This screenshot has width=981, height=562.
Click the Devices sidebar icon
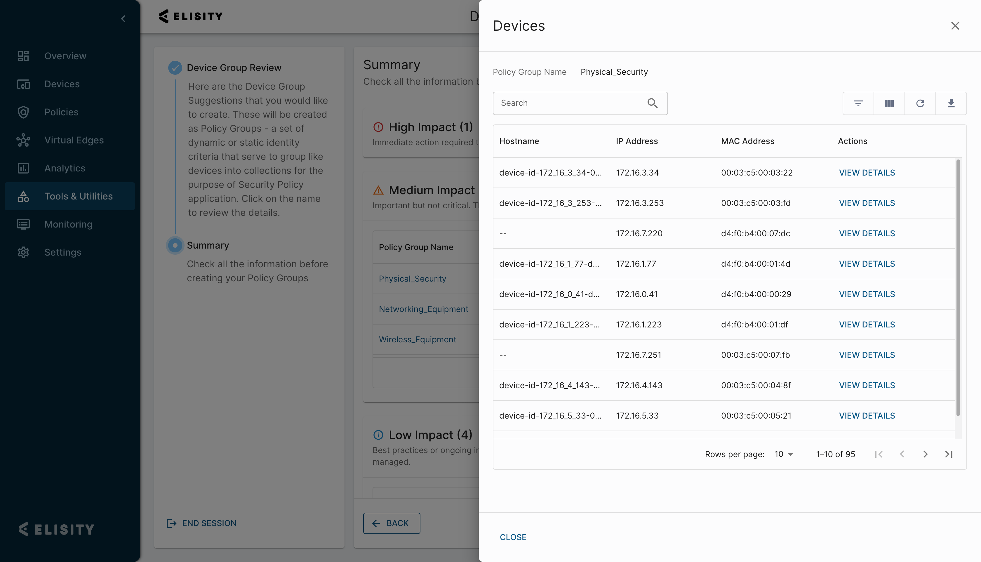click(x=23, y=84)
